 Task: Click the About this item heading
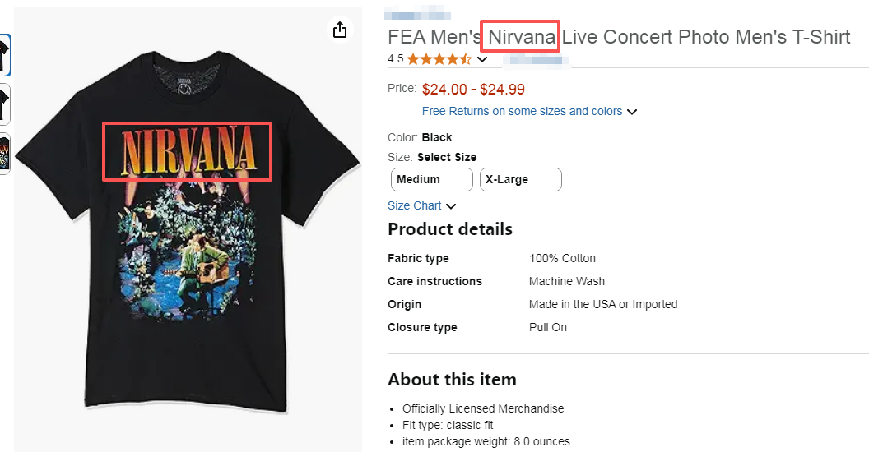[x=452, y=380]
